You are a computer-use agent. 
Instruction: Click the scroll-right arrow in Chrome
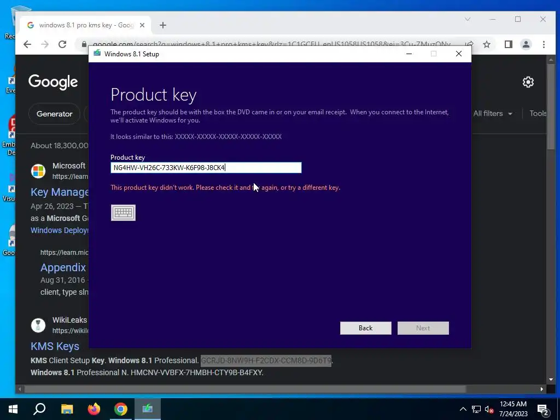542,389
